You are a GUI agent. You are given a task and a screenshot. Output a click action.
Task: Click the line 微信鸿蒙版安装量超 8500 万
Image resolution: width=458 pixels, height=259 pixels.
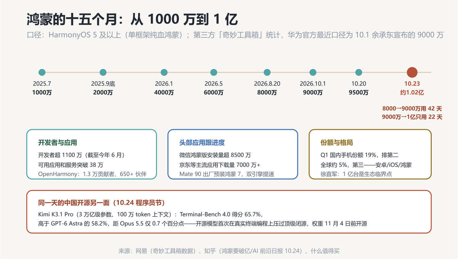(215, 155)
